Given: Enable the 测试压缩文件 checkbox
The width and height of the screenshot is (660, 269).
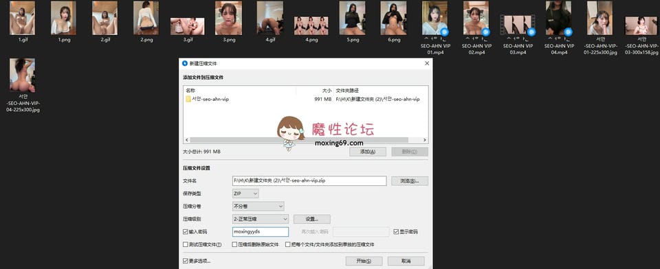Looking at the screenshot, I should tap(186, 244).
